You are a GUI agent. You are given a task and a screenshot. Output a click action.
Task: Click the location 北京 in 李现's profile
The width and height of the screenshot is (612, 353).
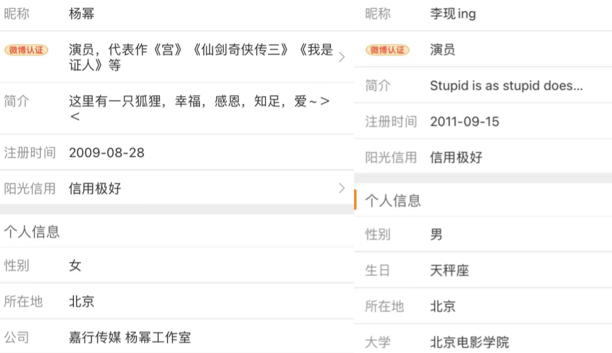[443, 306]
